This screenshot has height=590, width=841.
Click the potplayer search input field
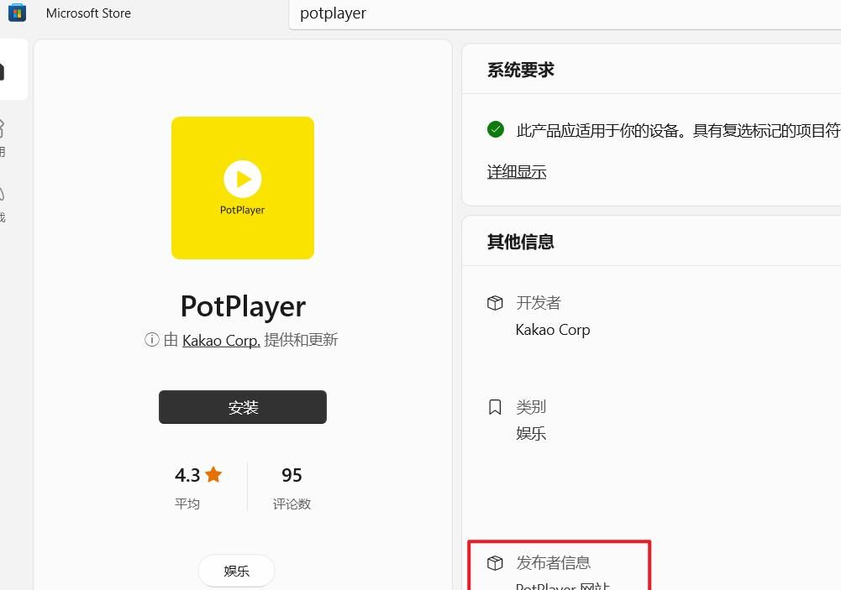click(565, 13)
